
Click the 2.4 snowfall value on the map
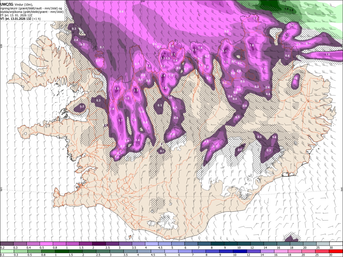[x=163, y=76]
